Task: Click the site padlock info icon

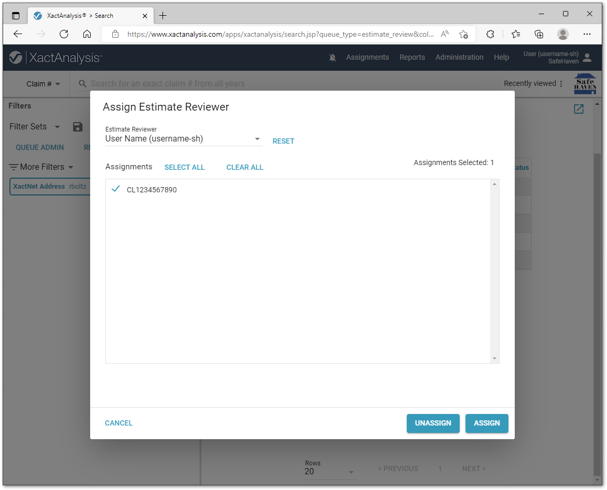Action: pos(115,34)
